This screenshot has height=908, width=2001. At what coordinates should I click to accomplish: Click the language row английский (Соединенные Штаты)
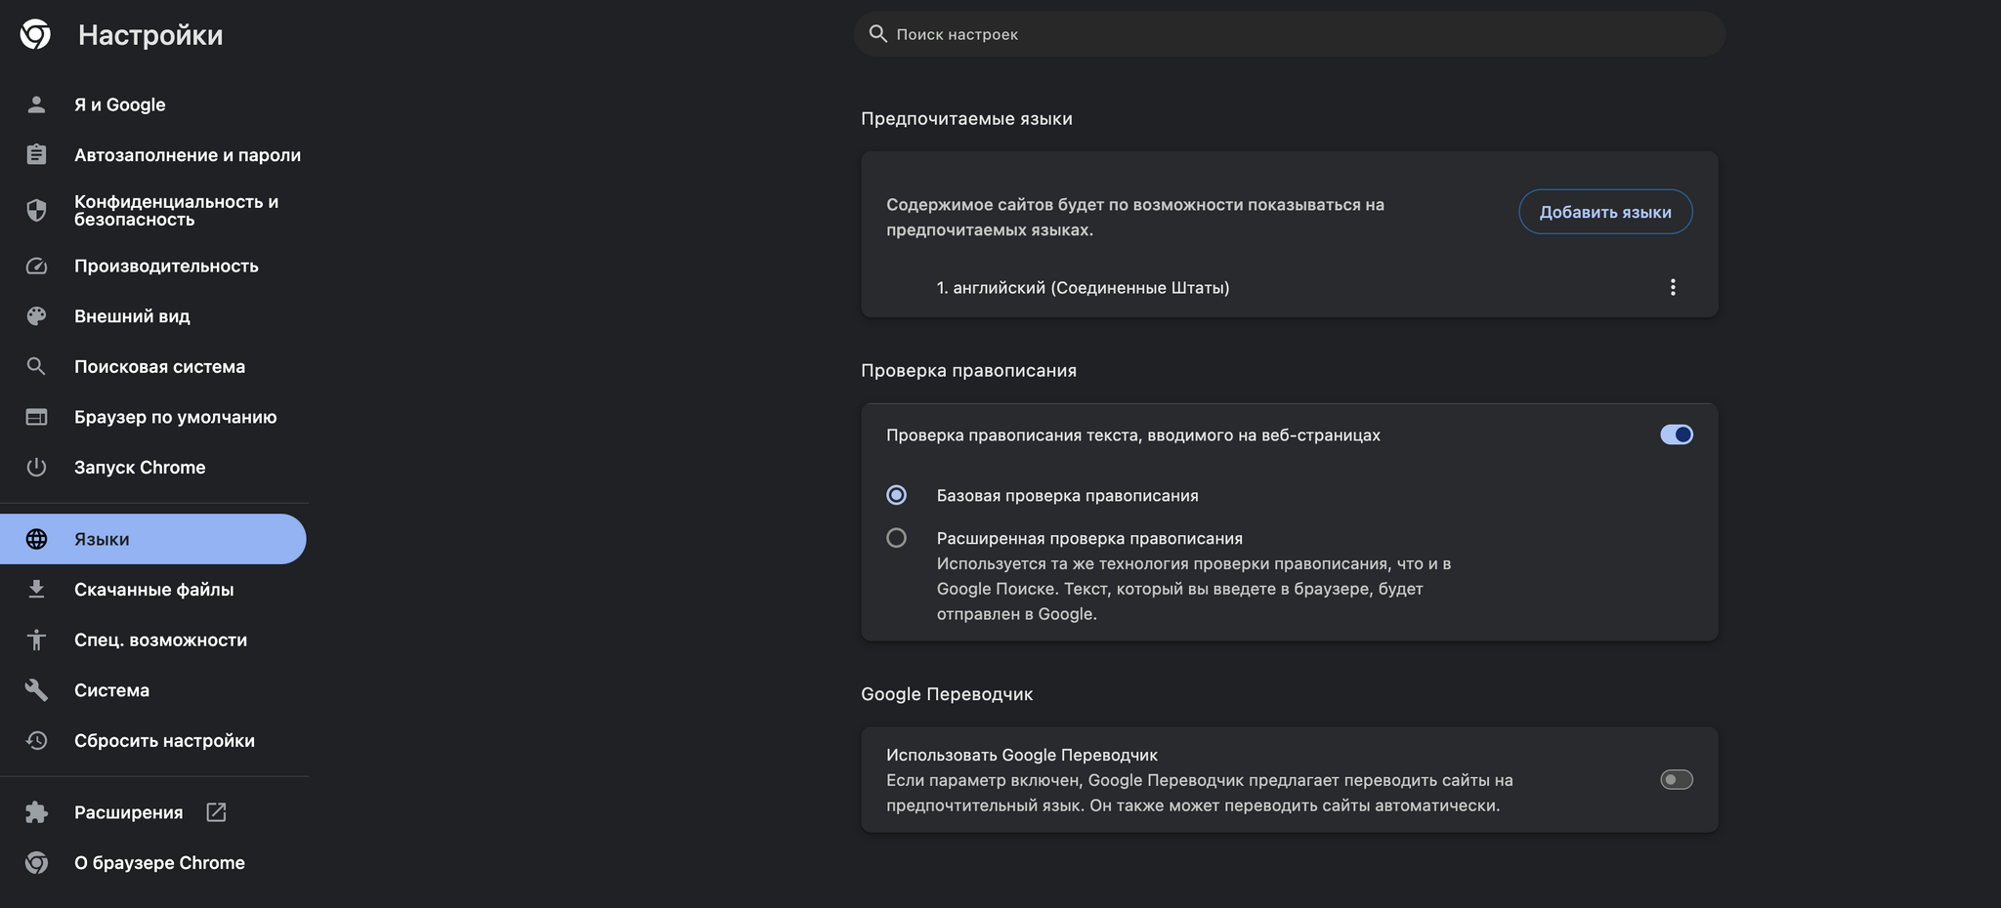click(x=1290, y=287)
